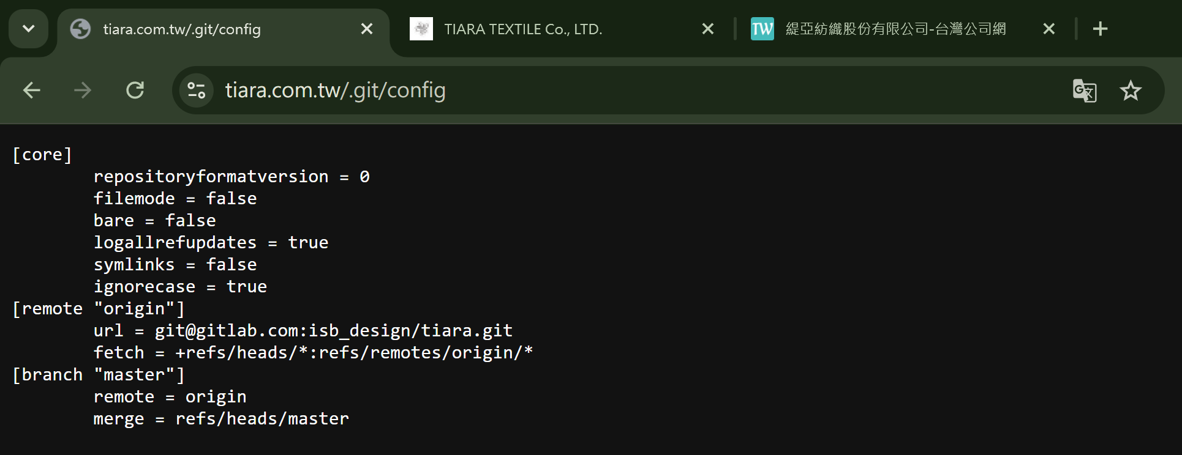Click the '[branch "master"]' section header
This screenshot has width=1182, height=455.
pos(99,375)
